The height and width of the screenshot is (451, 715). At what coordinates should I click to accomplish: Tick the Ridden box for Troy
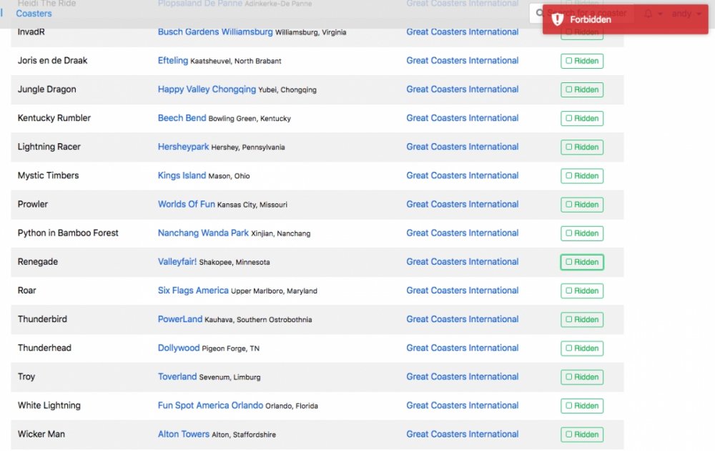pyautogui.click(x=582, y=377)
